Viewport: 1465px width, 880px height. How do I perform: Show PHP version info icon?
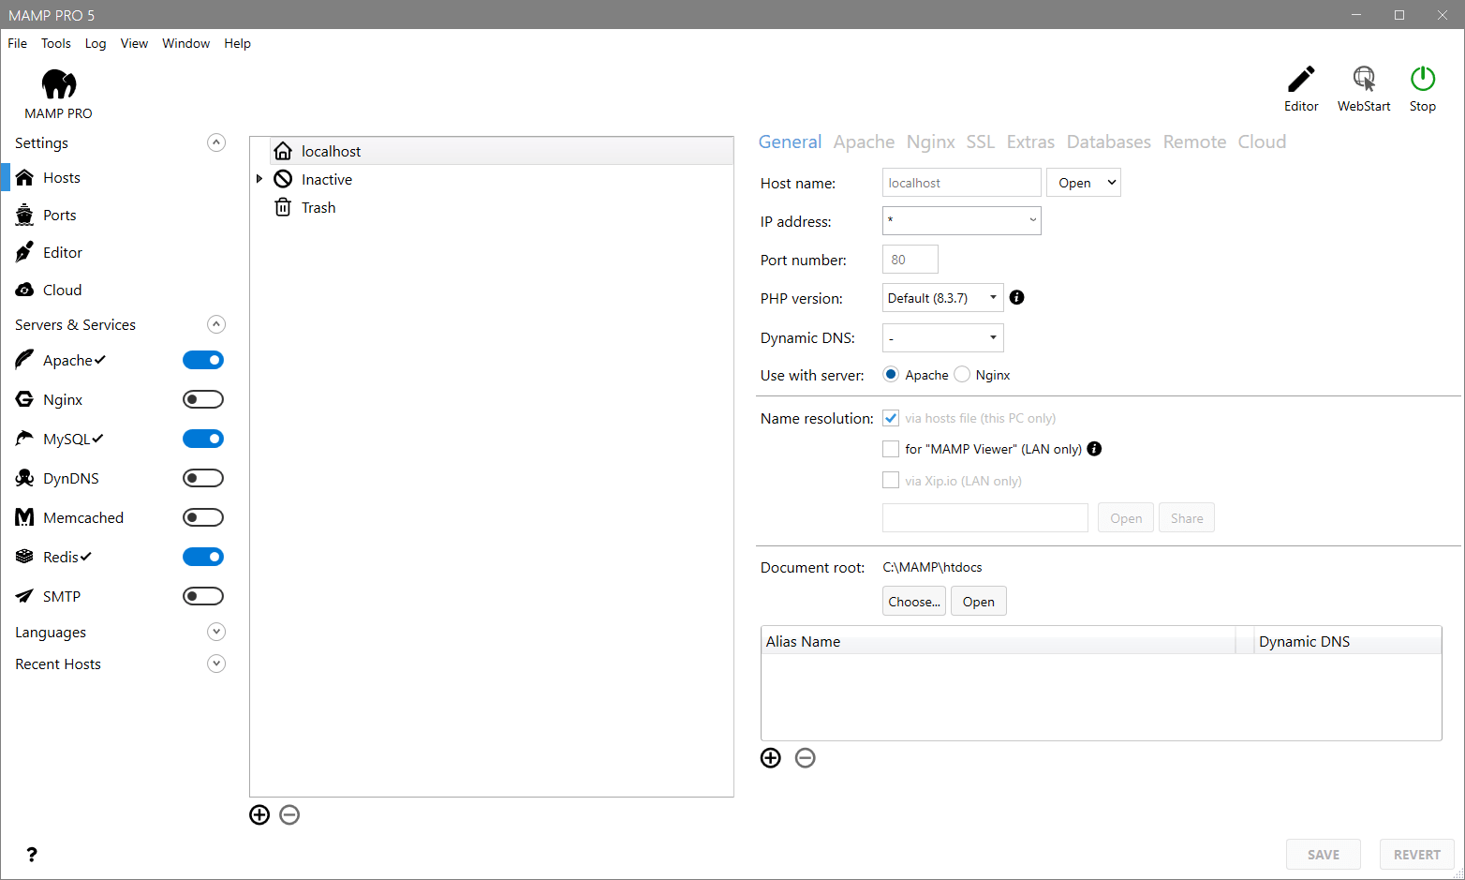pyautogui.click(x=1017, y=298)
